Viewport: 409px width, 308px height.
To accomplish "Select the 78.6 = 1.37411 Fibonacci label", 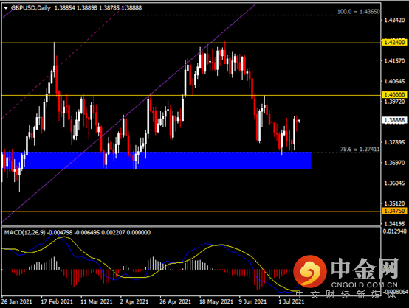I will 360,149.
